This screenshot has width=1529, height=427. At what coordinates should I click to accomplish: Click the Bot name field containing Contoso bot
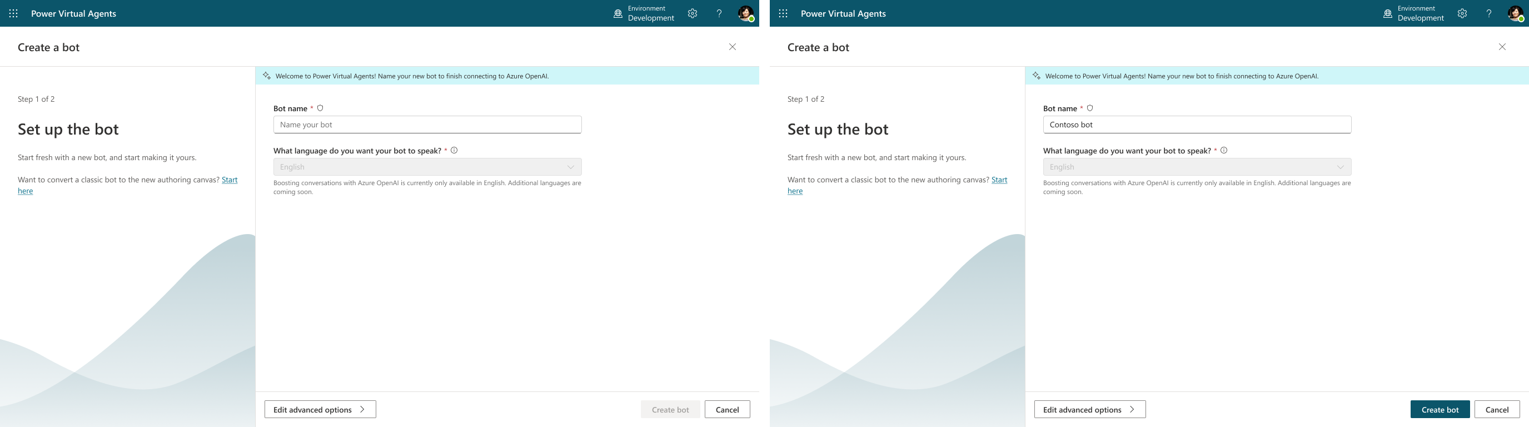[x=1197, y=125]
